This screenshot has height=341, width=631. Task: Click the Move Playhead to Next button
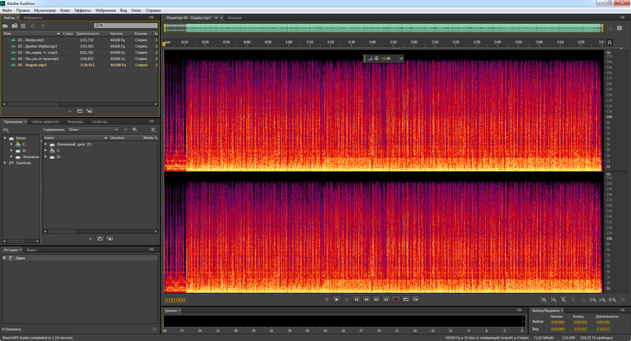[386, 299]
